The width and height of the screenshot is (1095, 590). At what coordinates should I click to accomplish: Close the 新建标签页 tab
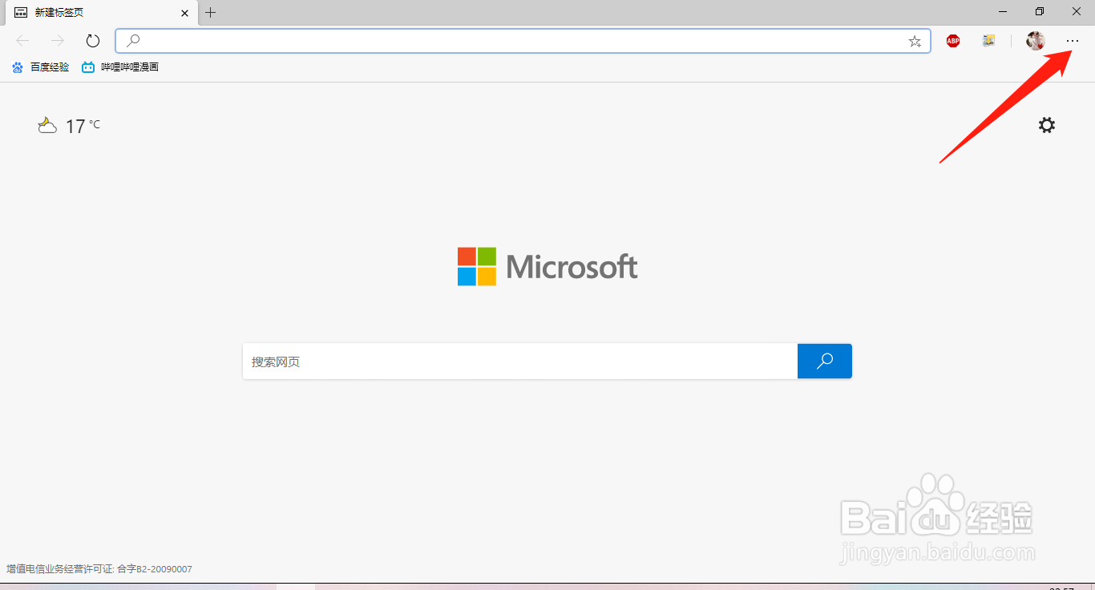tap(185, 13)
